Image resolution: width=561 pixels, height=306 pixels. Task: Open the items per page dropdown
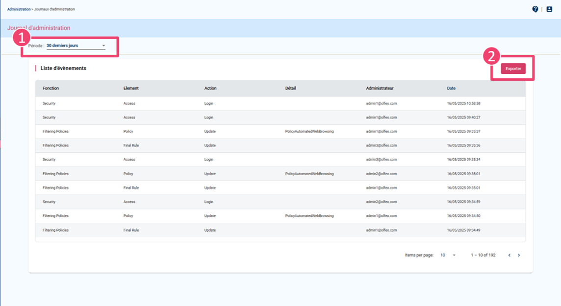(448, 255)
